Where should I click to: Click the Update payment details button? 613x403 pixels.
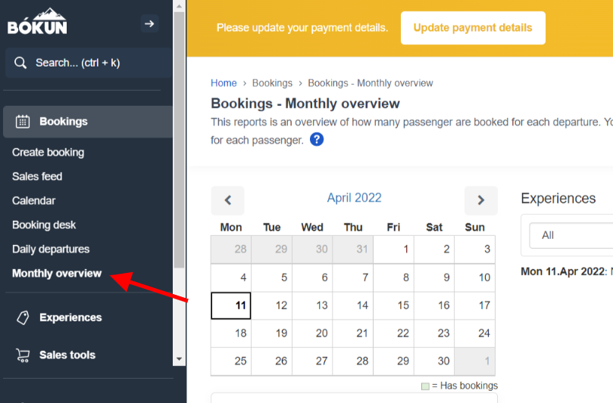tap(473, 28)
